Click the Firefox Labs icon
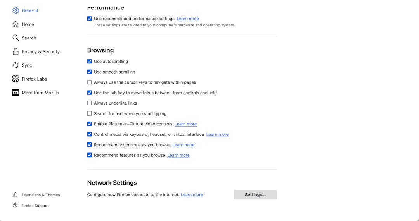The image size is (419, 221). [x=16, y=79]
